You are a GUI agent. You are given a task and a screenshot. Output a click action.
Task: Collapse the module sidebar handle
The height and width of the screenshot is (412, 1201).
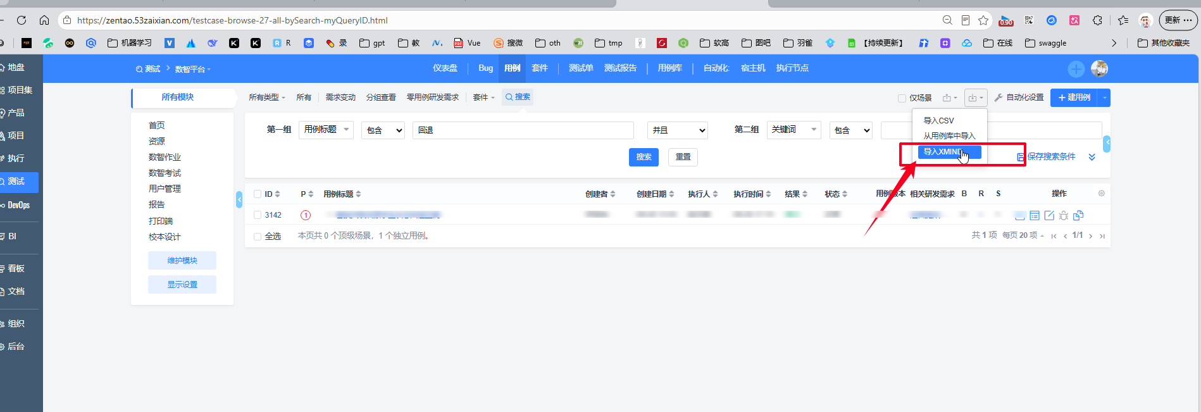click(x=239, y=199)
